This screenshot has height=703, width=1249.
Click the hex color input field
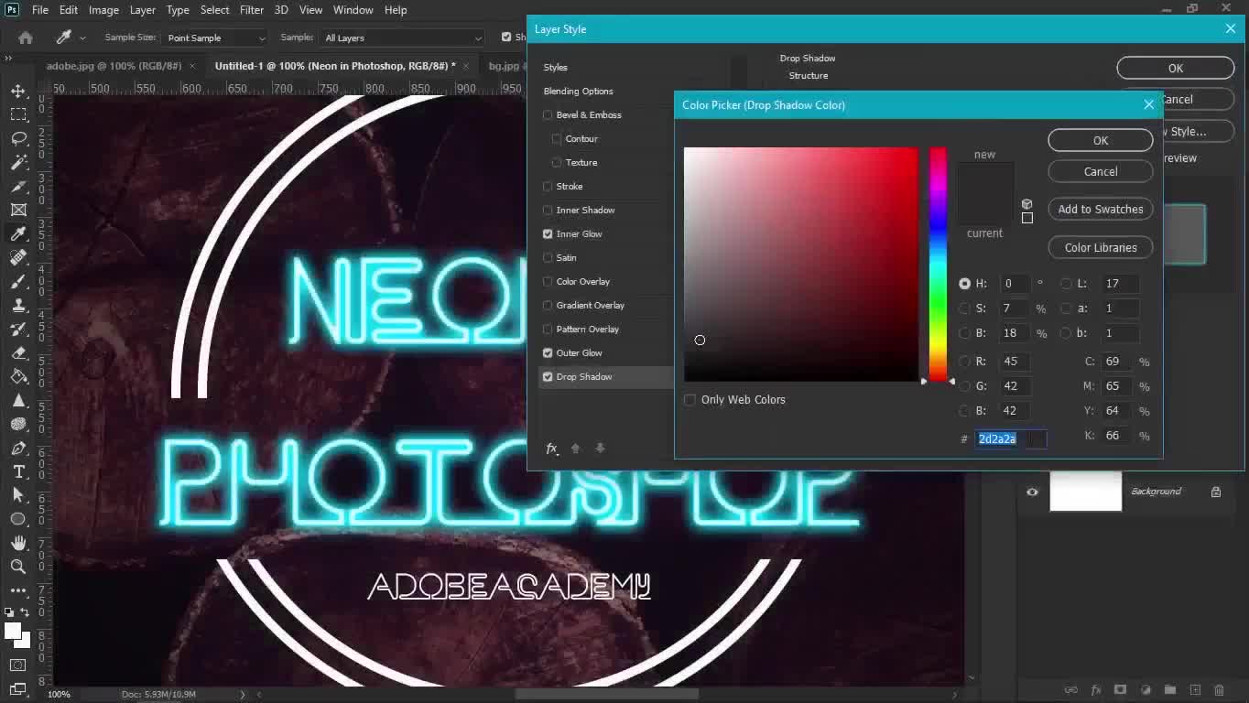click(1009, 439)
